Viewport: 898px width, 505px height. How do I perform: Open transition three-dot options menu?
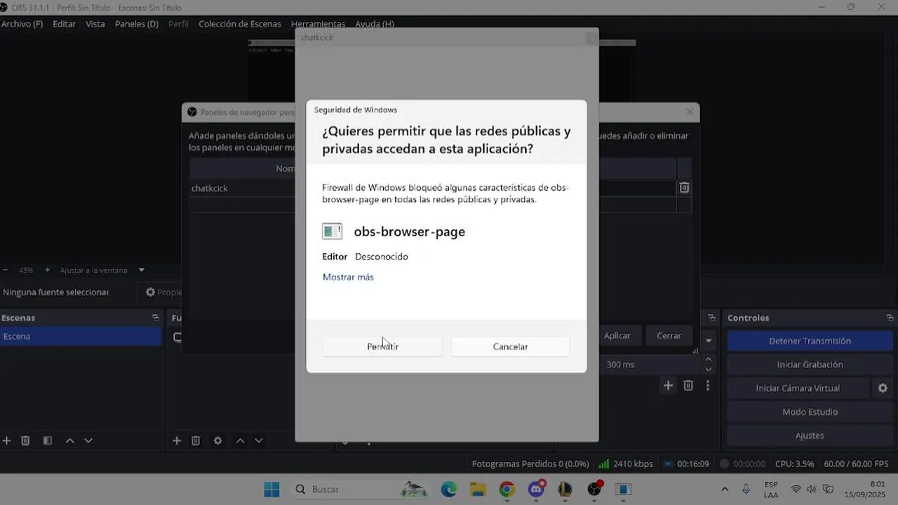(x=708, y=385)
